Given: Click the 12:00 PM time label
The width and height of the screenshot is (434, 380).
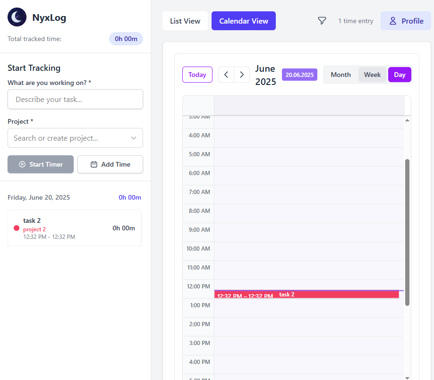Looking at the screenshot, I should [x=198, y=287].
